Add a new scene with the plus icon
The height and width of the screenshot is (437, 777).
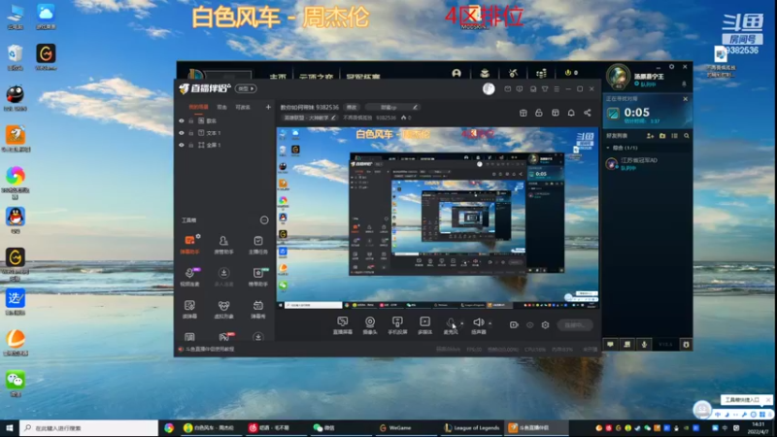pyautogui.click(x=268, y=107)
